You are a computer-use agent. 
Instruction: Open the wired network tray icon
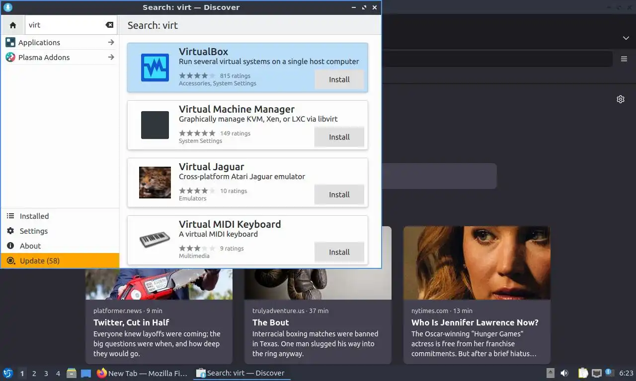(596, 373)
